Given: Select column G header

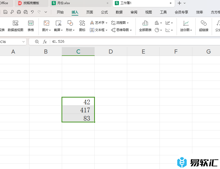Looking at the screenshot, I should [208, 52].
